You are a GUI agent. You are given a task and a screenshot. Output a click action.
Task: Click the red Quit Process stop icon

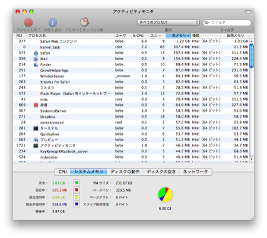pyautogui.click(x=28, y=22)
